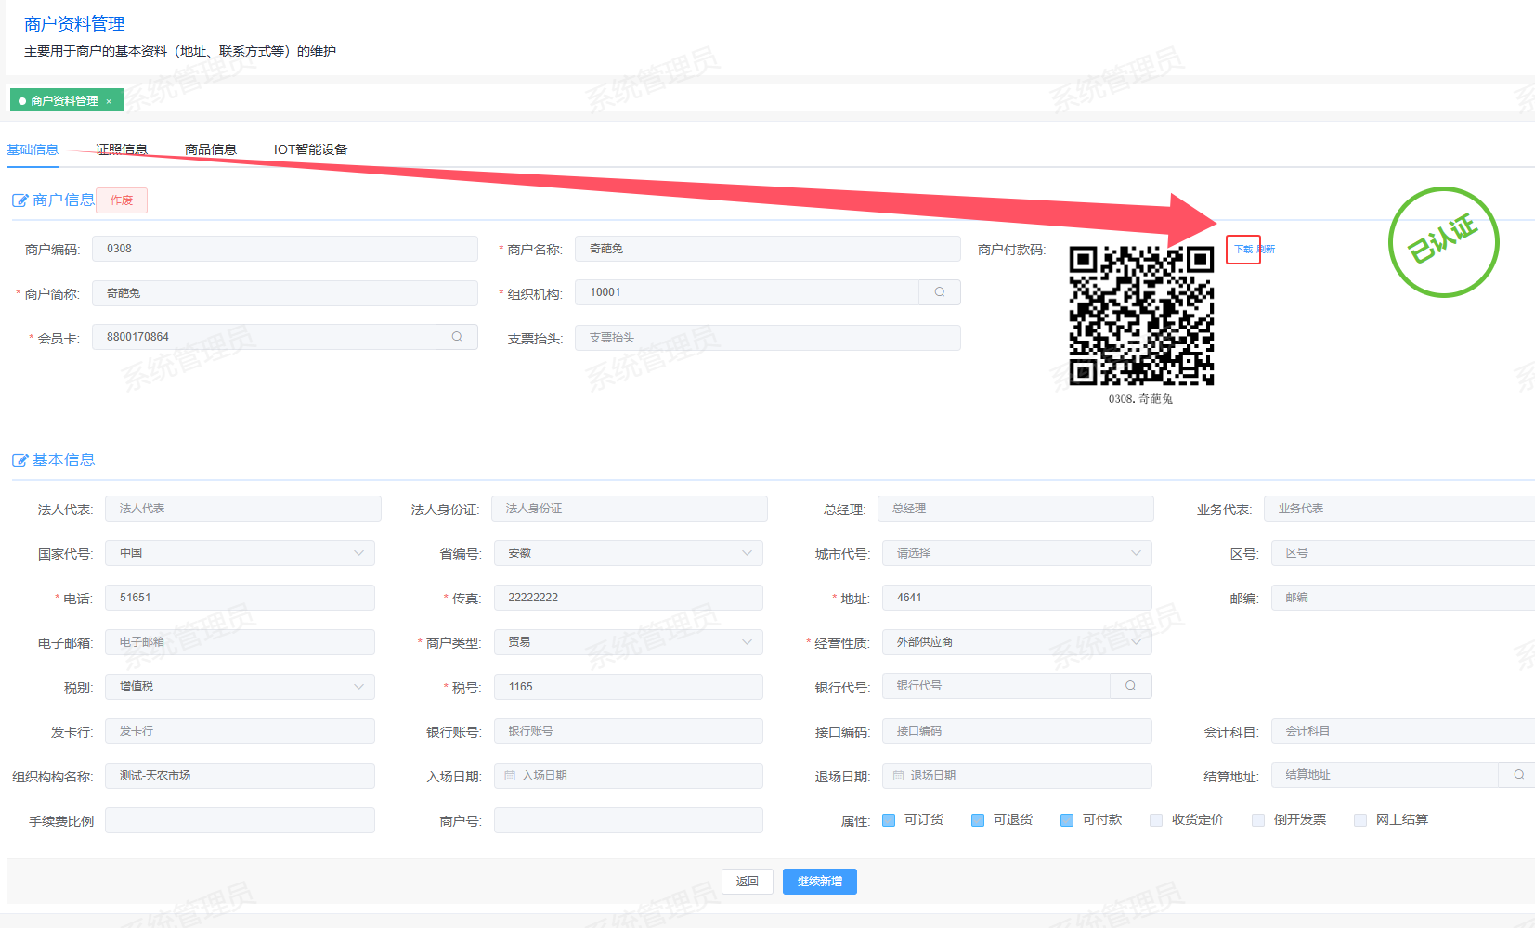Click the 组织构构名称 input field

tap(240, 776)
